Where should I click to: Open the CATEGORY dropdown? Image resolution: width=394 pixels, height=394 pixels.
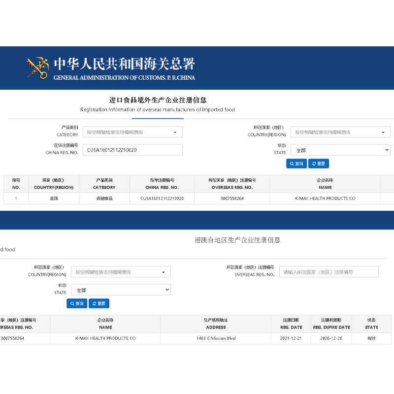click(x=132, y=132)
